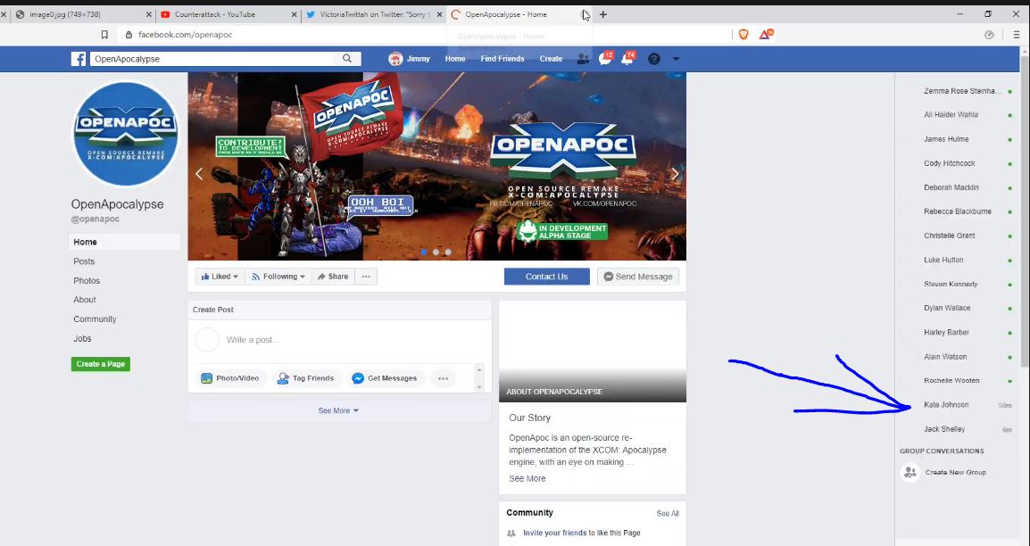Open the page actions ellipsis menu
1030x546 pixels.
(366, 277)
